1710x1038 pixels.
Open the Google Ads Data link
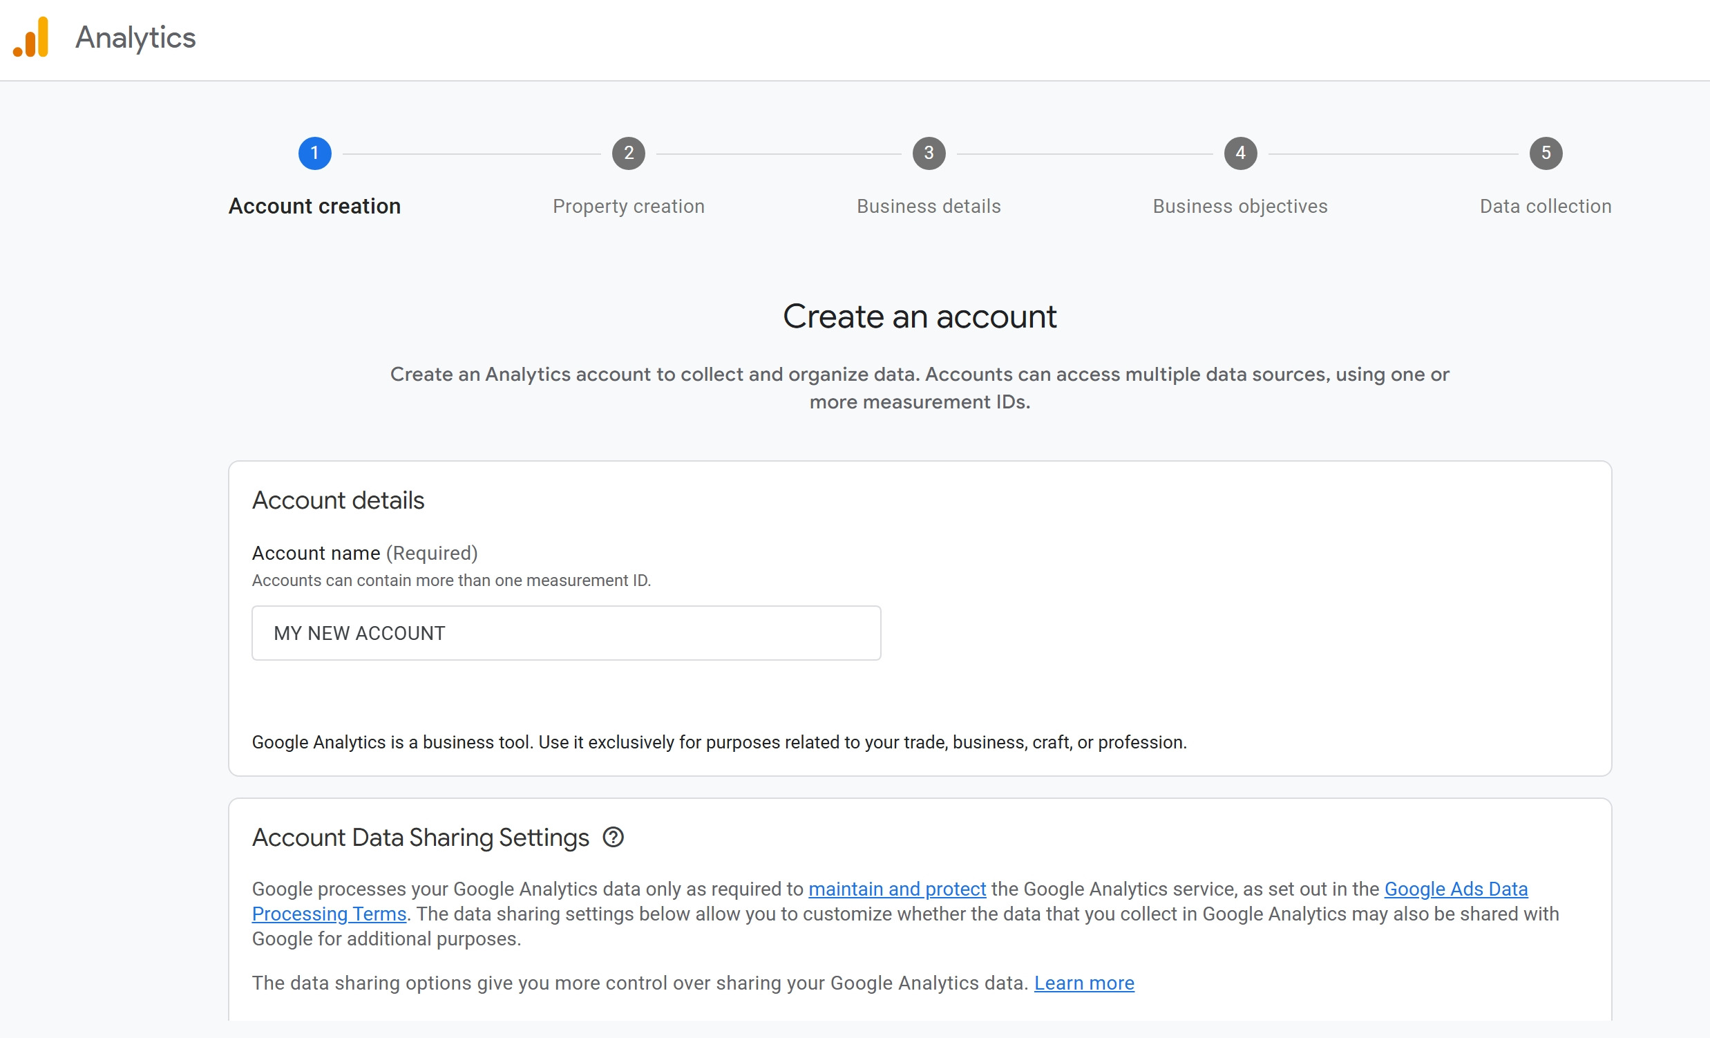pyautogui.click(x=1455, y=889)
